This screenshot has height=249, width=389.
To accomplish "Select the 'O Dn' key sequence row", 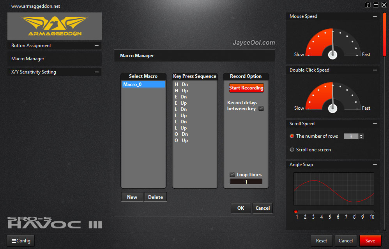I will pyautogui.click(x=195, y=134).
